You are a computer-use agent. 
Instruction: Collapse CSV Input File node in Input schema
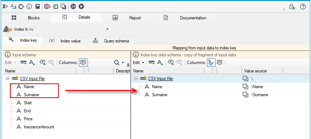pos(8,79)
